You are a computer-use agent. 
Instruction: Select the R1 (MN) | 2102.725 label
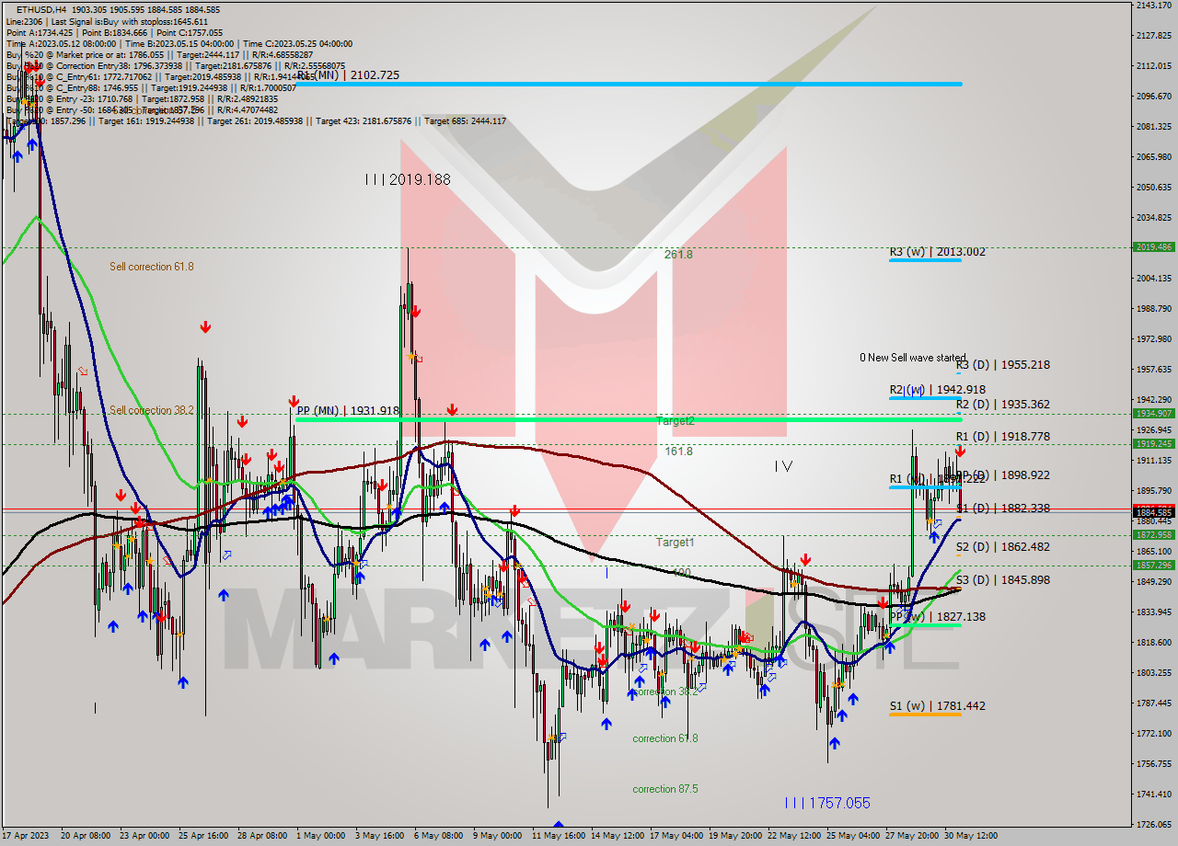pos(348,75)
